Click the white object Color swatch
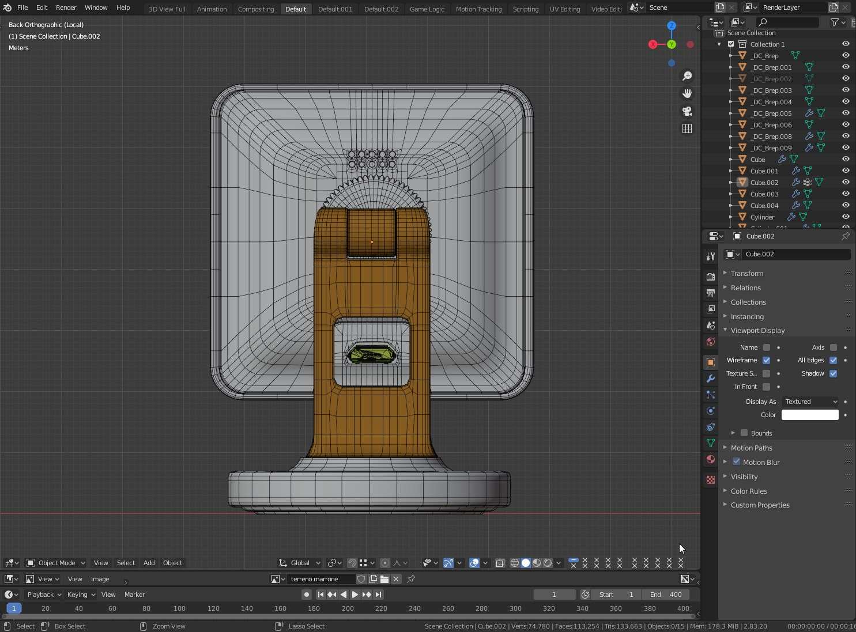 [809, 415]
